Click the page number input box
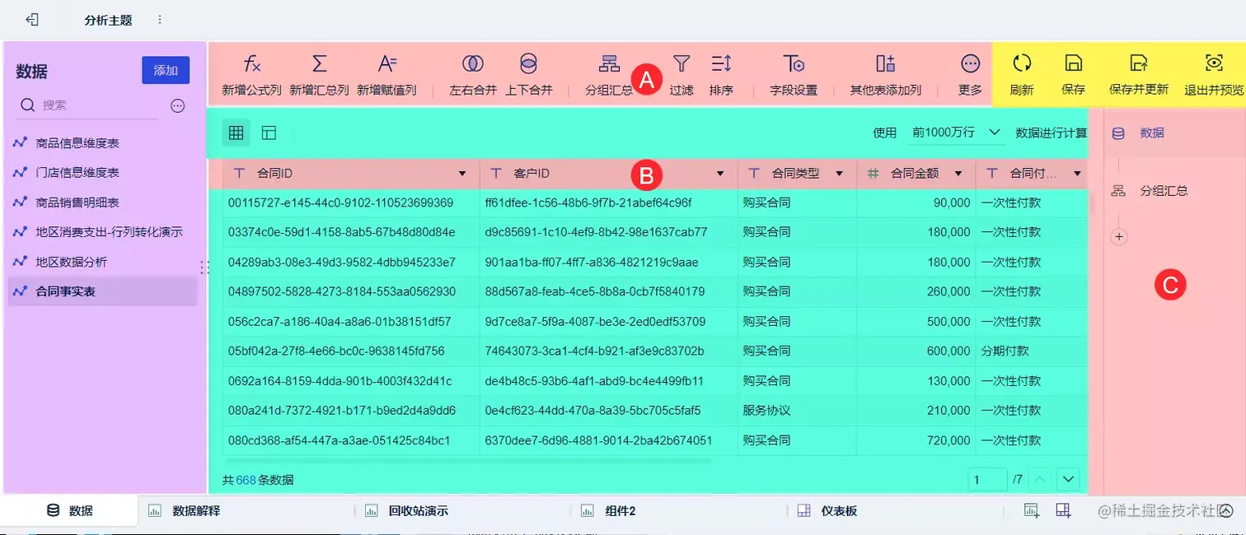Screen dimensions: 1246x535 tap(987, 479)
